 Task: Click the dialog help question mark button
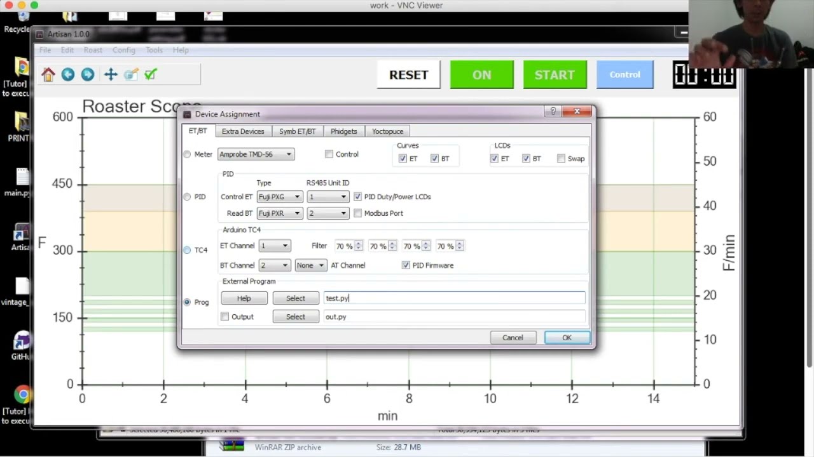(x=553, y=112)
